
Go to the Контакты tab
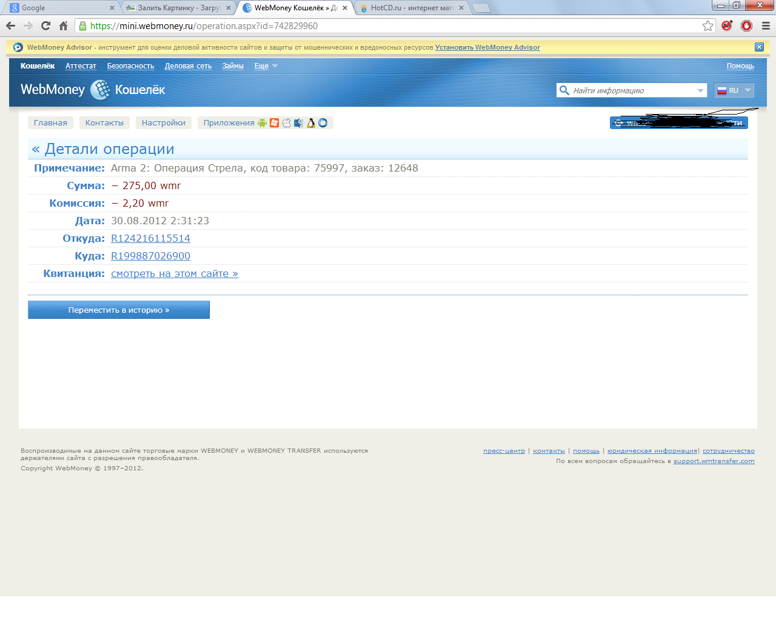(104, 123)
